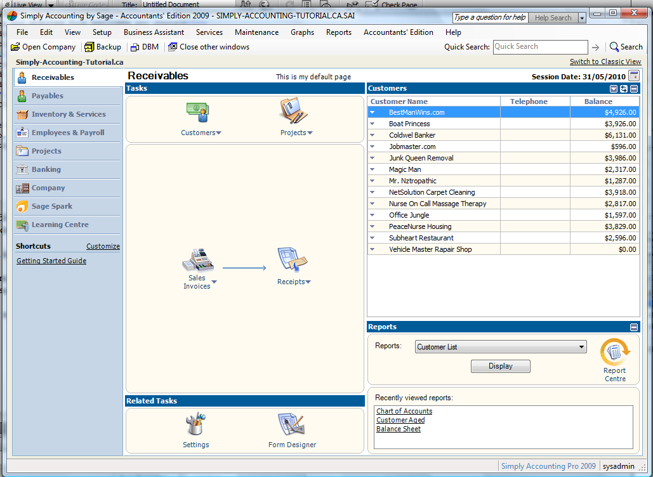Expand the Projects task dropdown arrow
The image size is (653, 477).
[310, 133]
